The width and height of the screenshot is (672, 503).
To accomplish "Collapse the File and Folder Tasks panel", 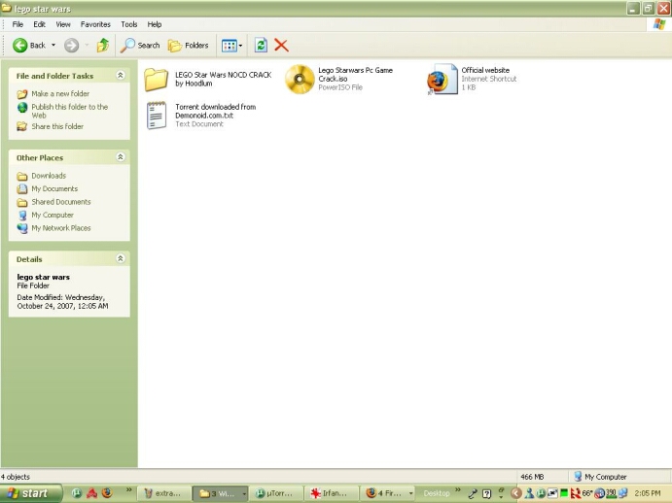I will point(121,75).
